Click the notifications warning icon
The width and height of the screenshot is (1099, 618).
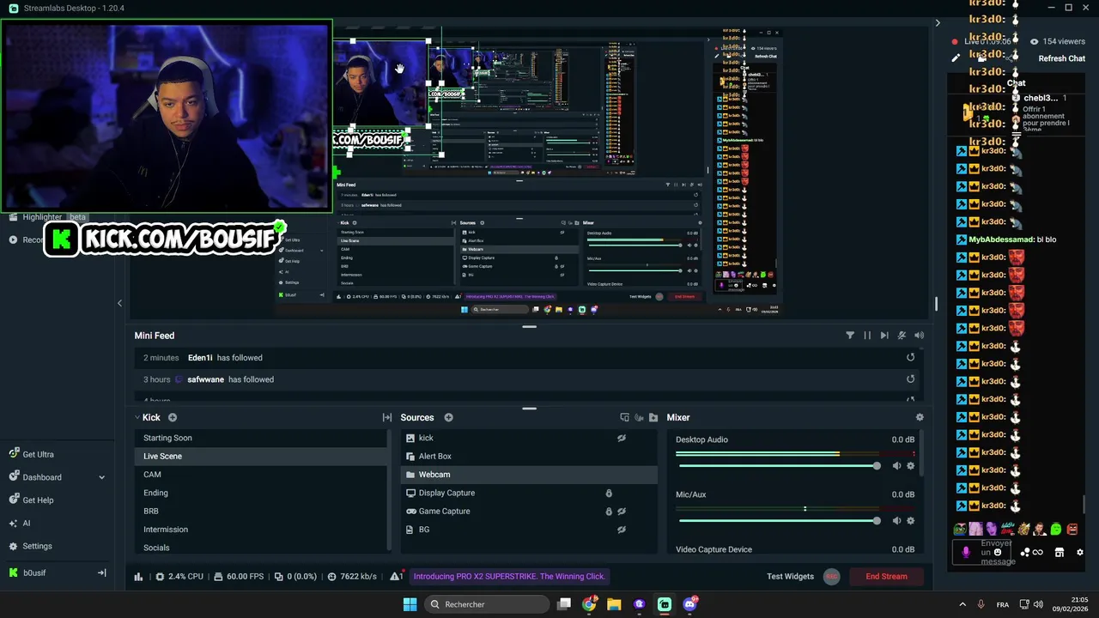click(397, 577)
